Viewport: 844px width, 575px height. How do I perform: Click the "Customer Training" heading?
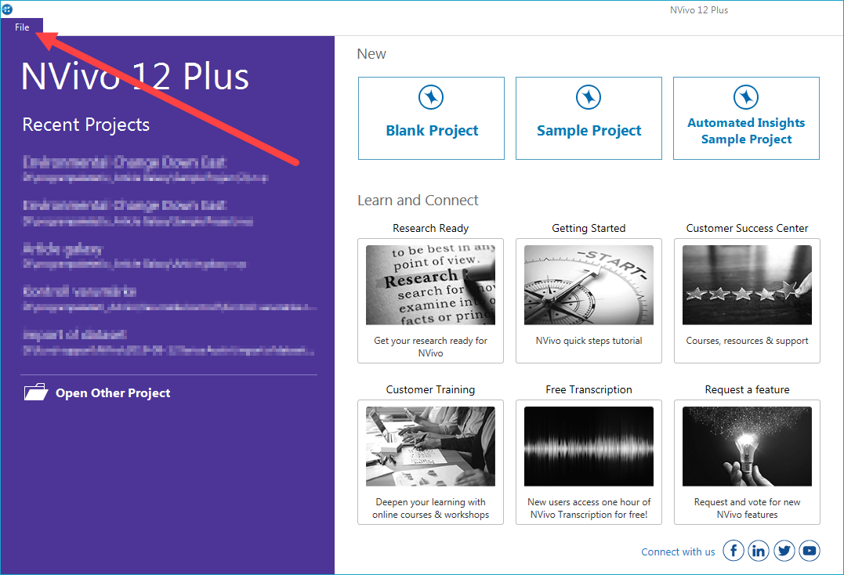pyautogui.click(x=430, y=389)
